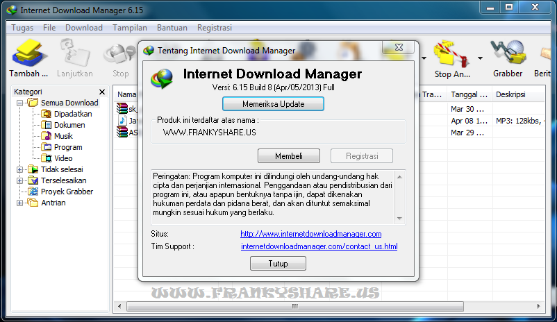Expand the Tidak selesai node
The height and width of the screenshot is (322, 557).
point(20,170)
